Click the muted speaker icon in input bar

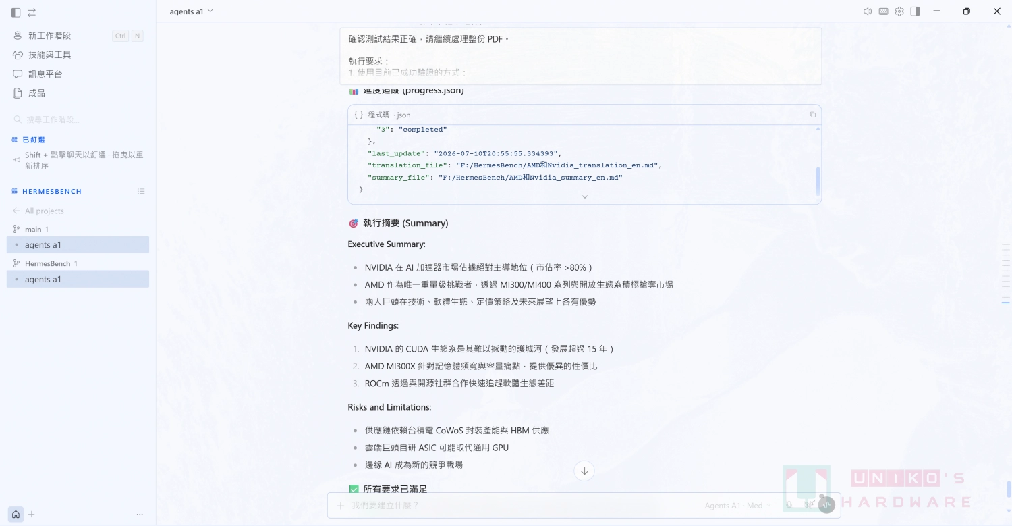[x=808, y=505]
